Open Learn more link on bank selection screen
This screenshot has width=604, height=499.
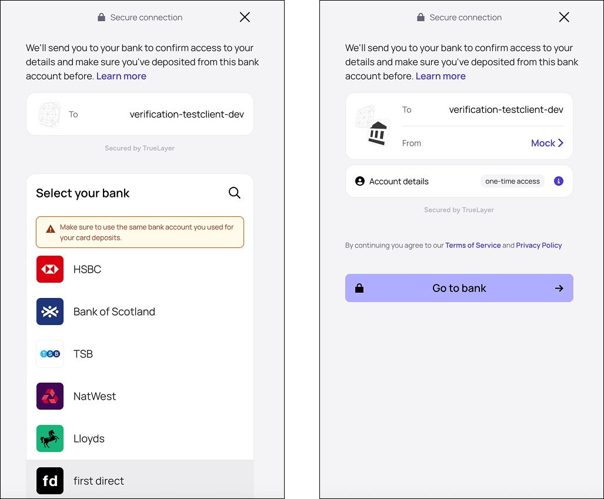[x=121, y=76]
